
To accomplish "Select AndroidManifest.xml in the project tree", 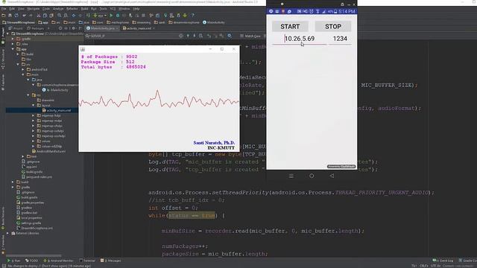I will click(48, 151).
